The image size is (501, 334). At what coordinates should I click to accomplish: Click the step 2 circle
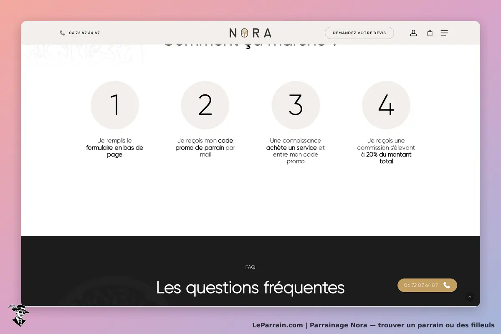point(205,105)
